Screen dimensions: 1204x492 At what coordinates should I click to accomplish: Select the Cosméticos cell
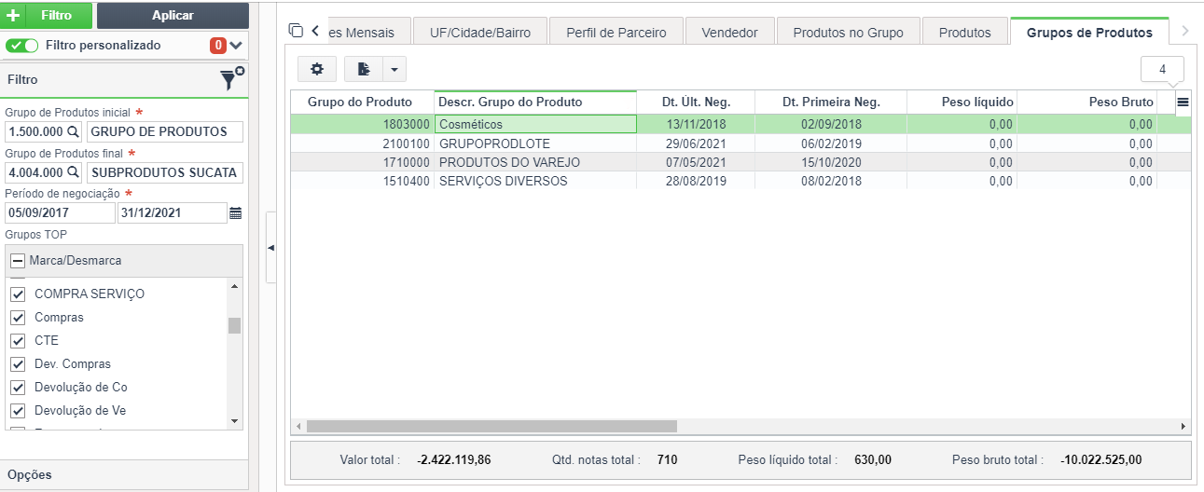535,124
